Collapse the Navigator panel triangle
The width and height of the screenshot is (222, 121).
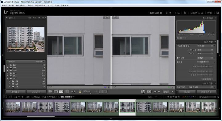(x=7, y=18)
